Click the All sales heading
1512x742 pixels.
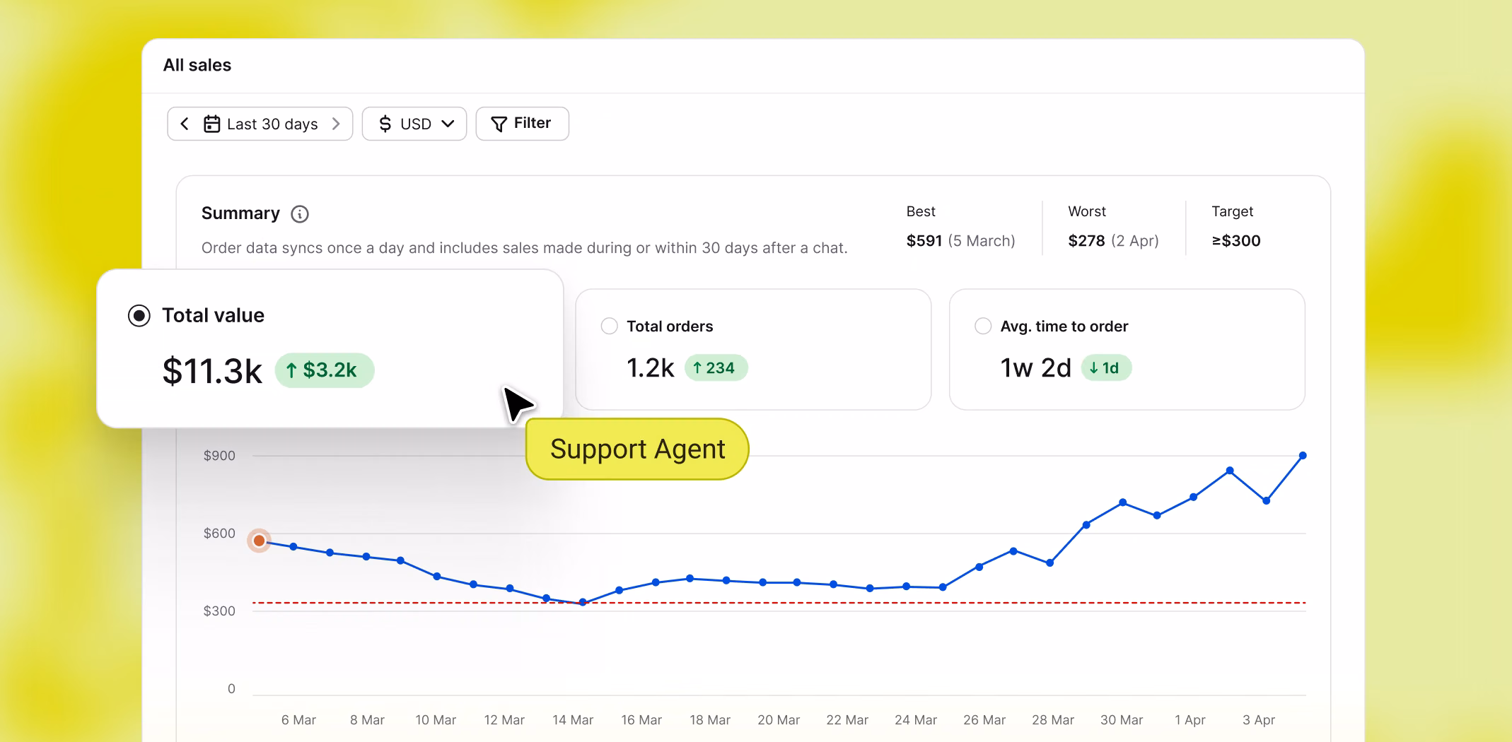[x=197, y=65]
